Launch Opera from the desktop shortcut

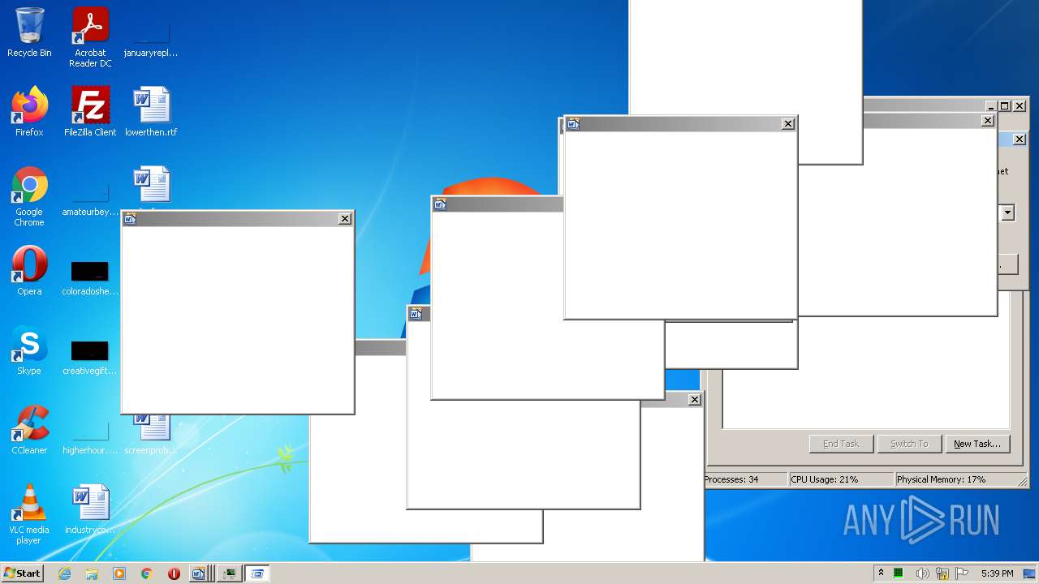(x=29, y=271)
